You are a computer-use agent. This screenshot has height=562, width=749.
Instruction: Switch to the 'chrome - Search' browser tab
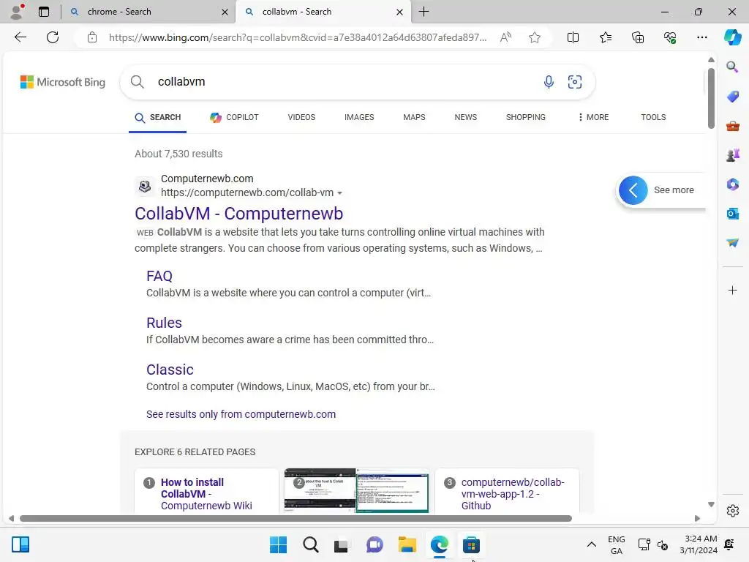[148, 12]
